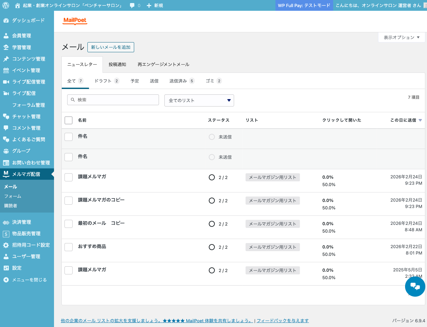
Task: Open the ドラフト filter tab
Action: [106, 81]
